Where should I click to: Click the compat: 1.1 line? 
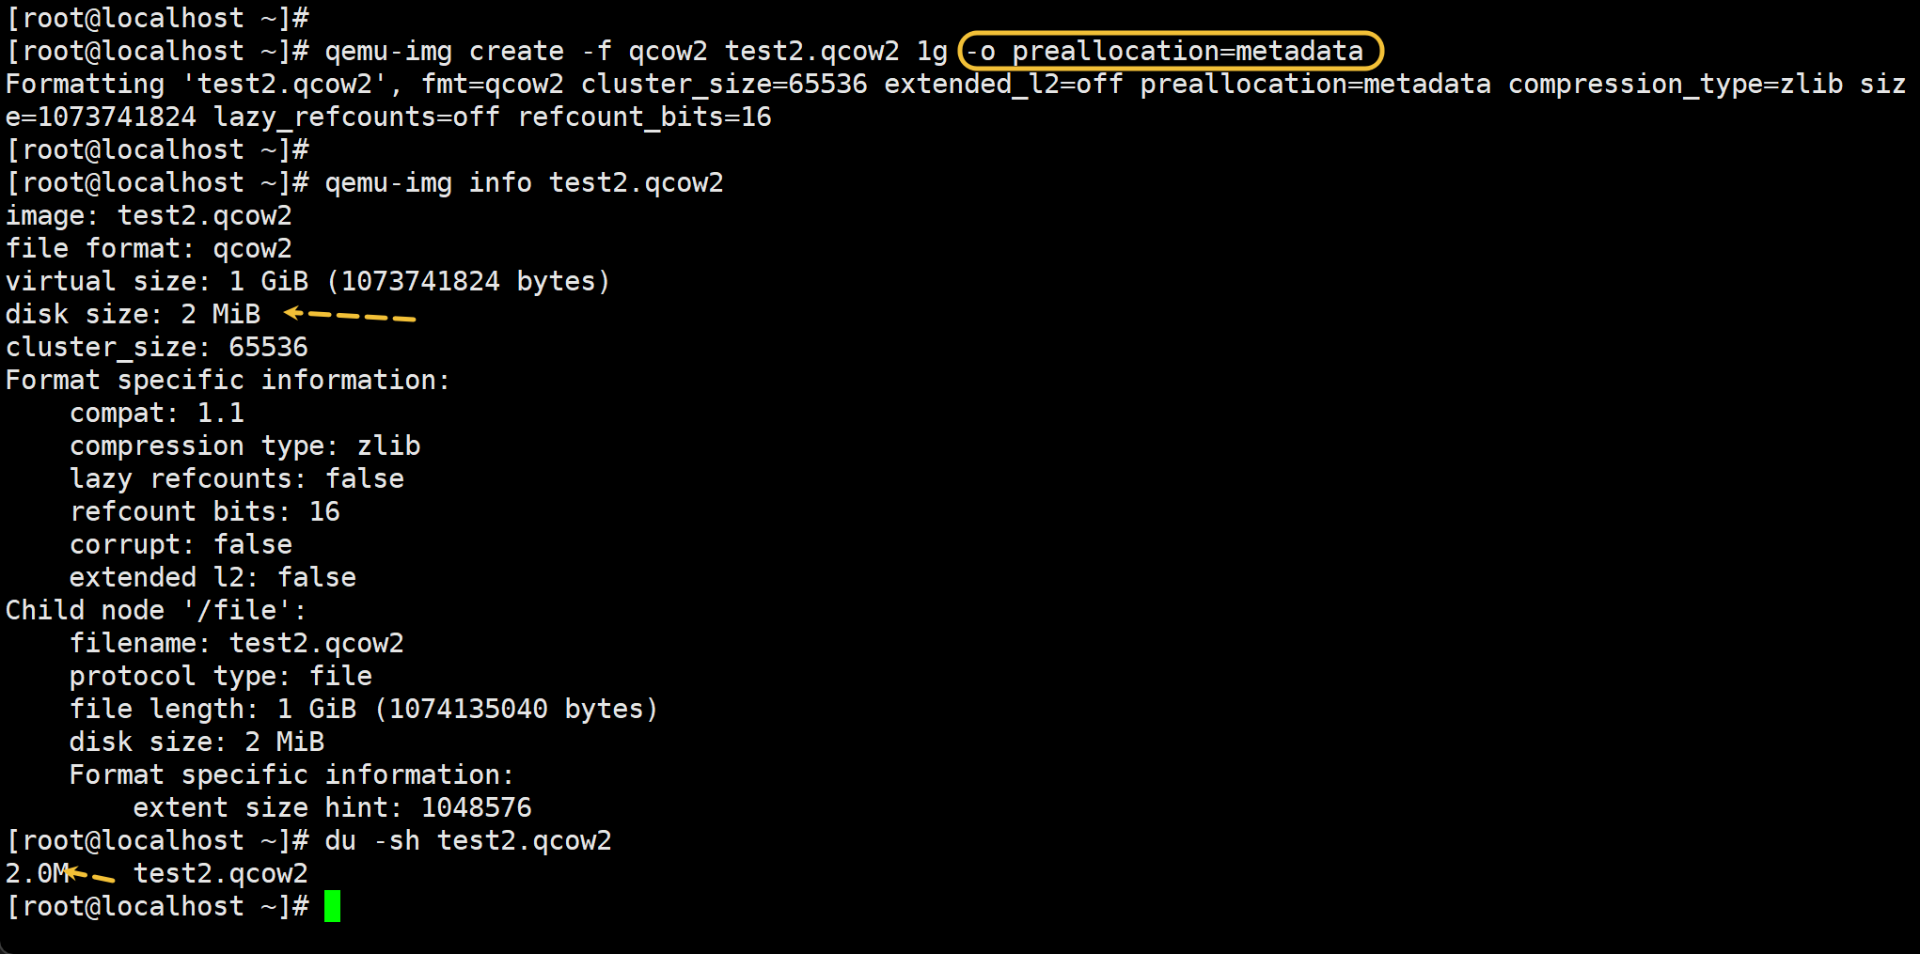coord(156,413)
